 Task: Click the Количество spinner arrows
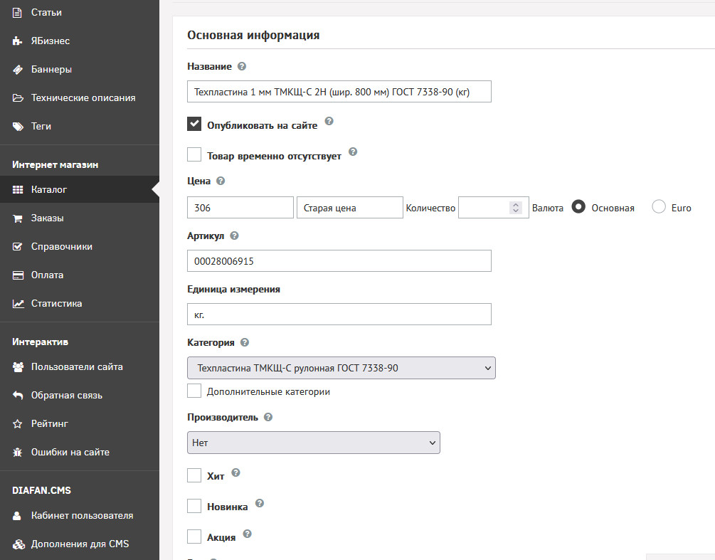click(x=517, y=208)
